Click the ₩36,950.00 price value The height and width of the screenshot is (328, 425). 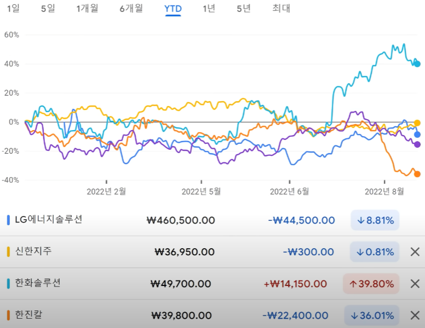click(x=185, y=252)
